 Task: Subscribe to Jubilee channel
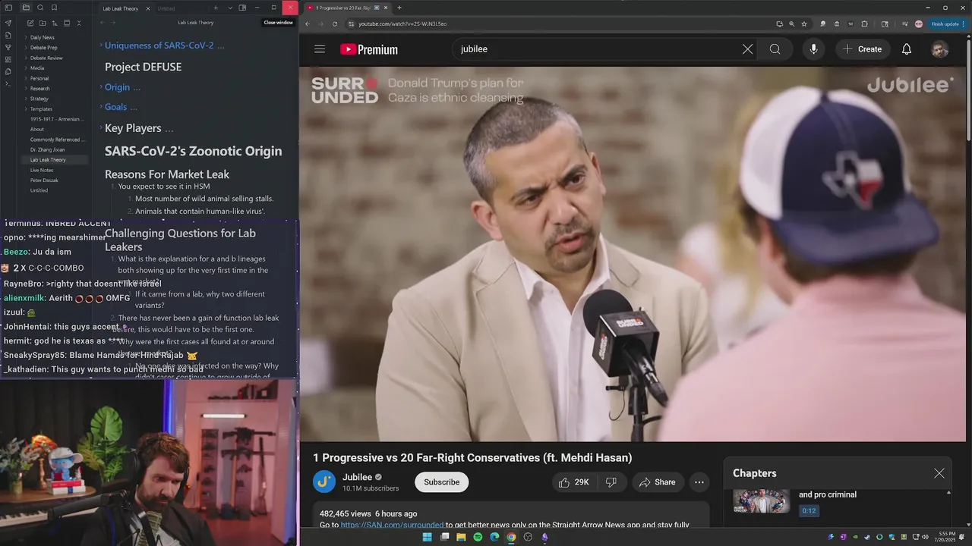441,482
